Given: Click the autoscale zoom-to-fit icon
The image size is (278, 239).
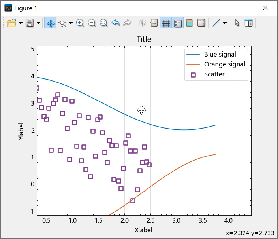Looking at the screenshot, I should coord(103,23).
